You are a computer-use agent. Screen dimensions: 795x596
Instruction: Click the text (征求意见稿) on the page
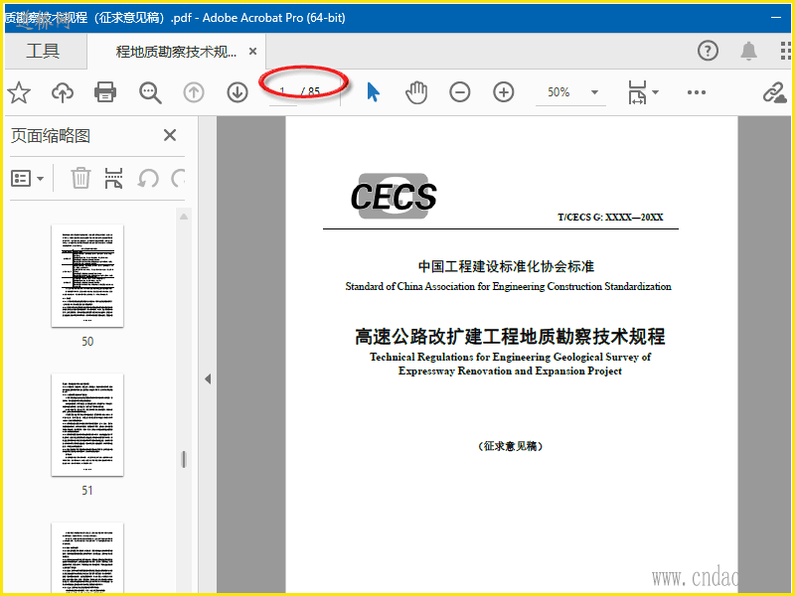510,446
